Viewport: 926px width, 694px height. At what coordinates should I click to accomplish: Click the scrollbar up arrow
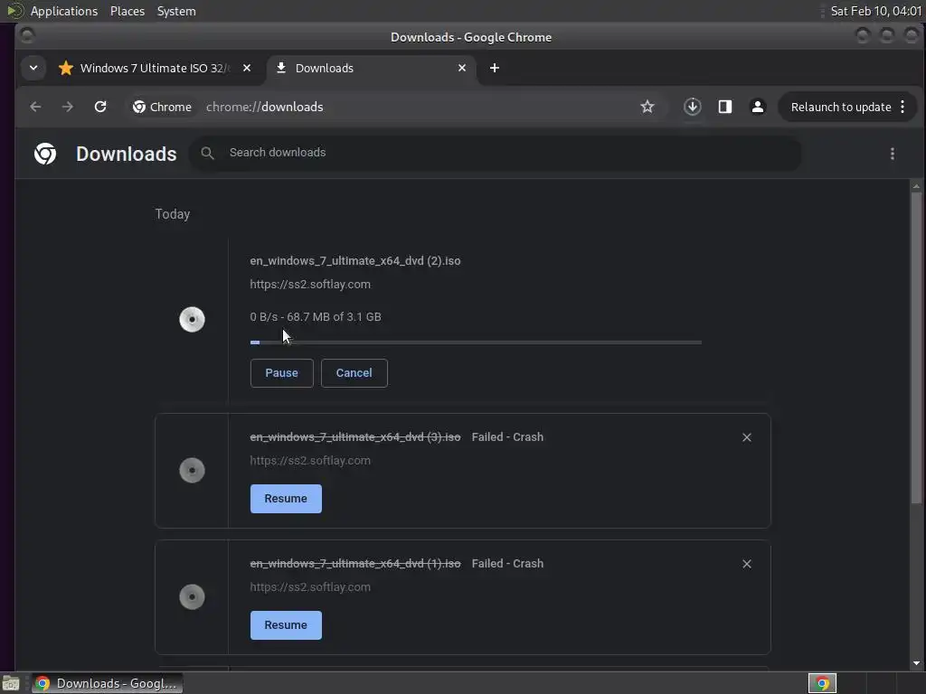(916, 186)
